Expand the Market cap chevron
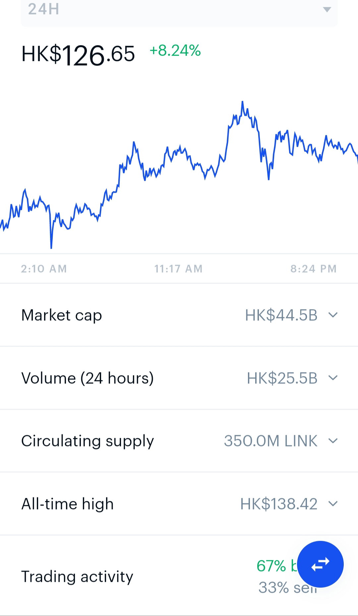Screen dimensions: 358x616 pyautogui.click(x=333, y=315)
